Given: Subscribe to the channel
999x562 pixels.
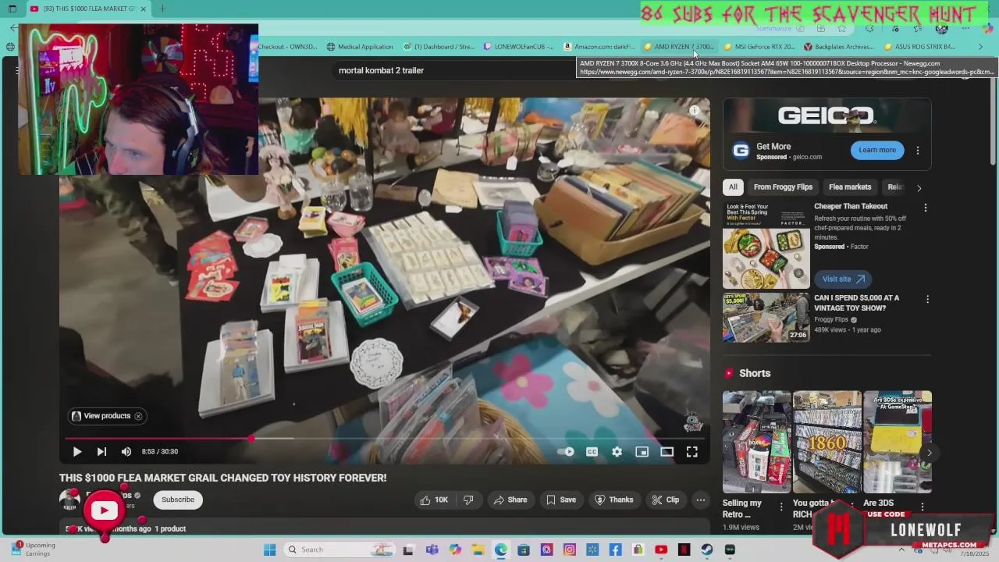Looking at the screenshot, I should [x=178, y=500].
